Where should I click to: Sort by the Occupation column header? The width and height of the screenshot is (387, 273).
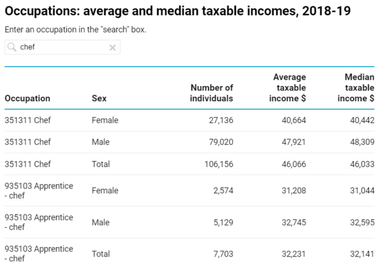28,98
